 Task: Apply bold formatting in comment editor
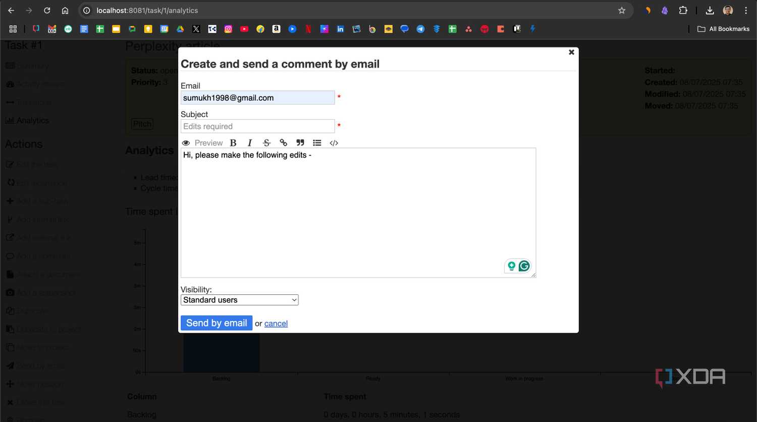click(x=233, y=143)
